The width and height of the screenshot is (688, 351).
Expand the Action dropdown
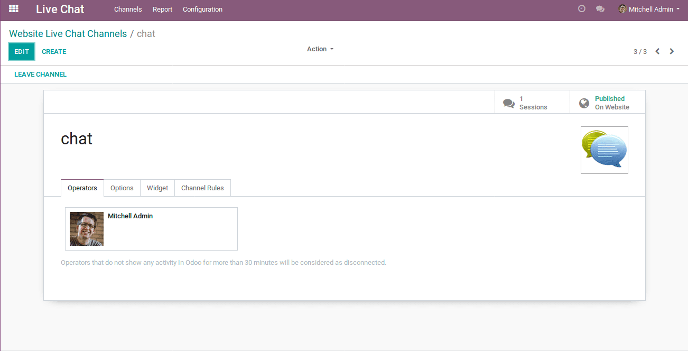point(320,49)
